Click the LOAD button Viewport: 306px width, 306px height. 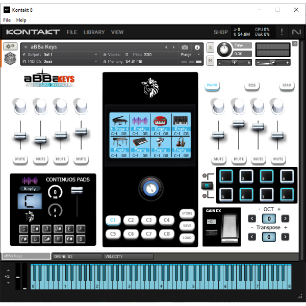coord(187,238)
